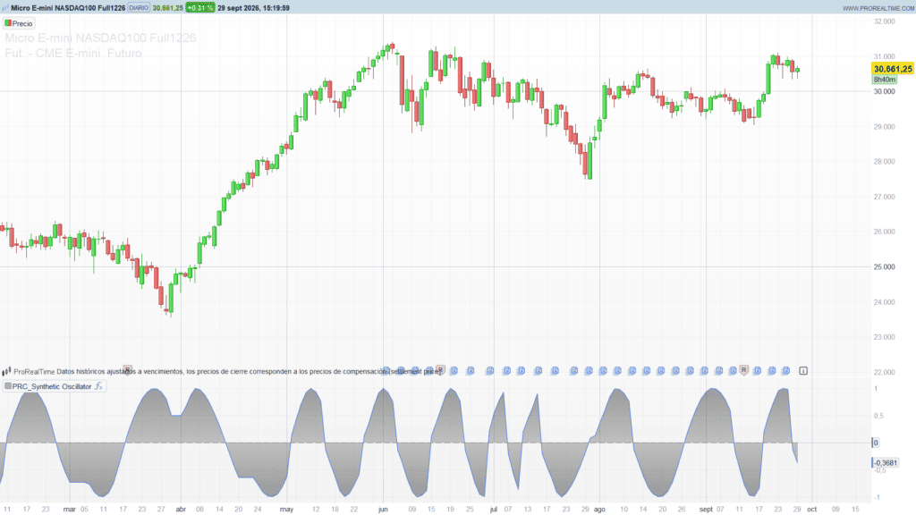Open the info icon beside event markers
This screenshot has width=916, height=515.
(x=803, y=371)
